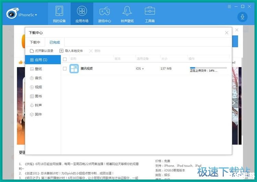This screenshot has width=257, height=182.
Task: Open the 应用市场 app market tab
Action: coord(82,14)
